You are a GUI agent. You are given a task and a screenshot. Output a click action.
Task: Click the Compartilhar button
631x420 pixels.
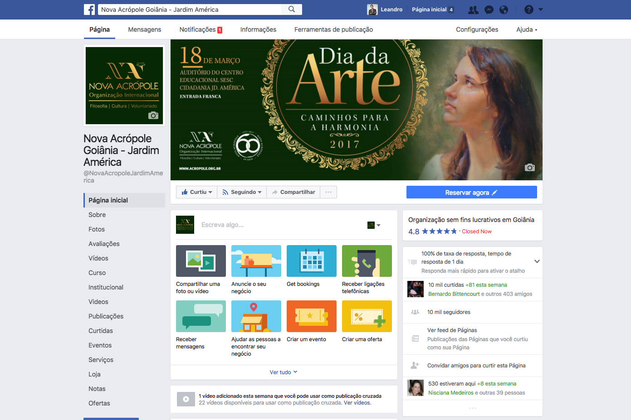(x=293, y=192)
